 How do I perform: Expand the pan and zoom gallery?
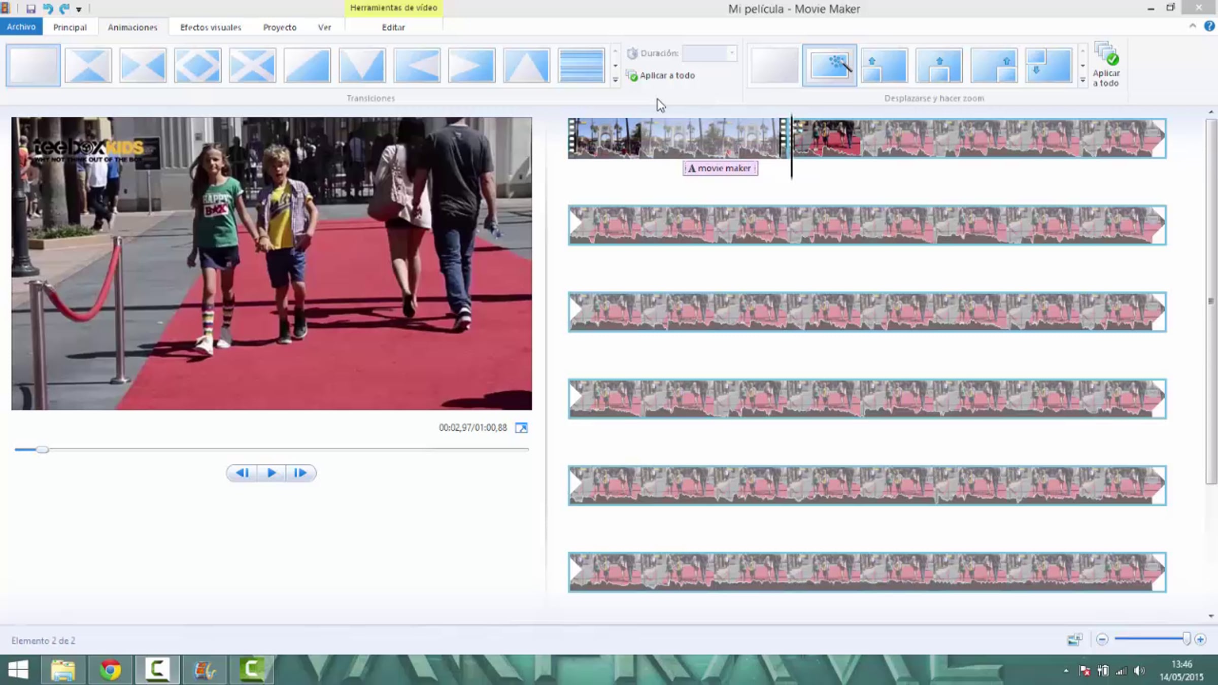(1082, 80)
